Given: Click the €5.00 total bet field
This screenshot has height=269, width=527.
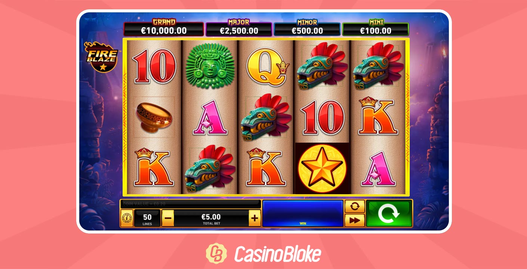Looking at the screenshot, I should [x=211, y=219].
